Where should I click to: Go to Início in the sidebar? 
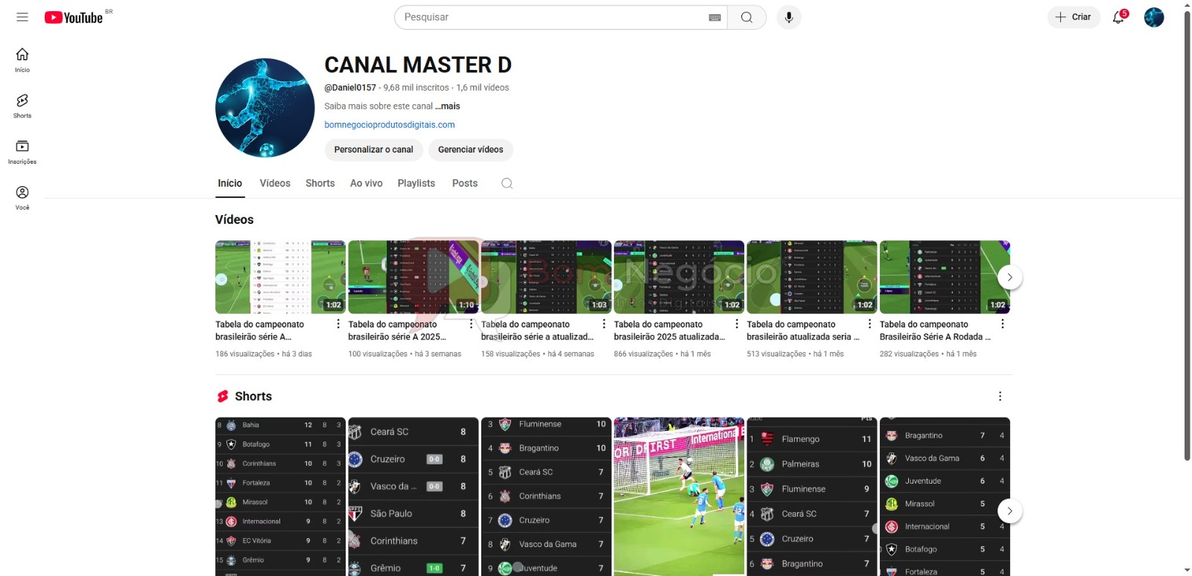22,60
